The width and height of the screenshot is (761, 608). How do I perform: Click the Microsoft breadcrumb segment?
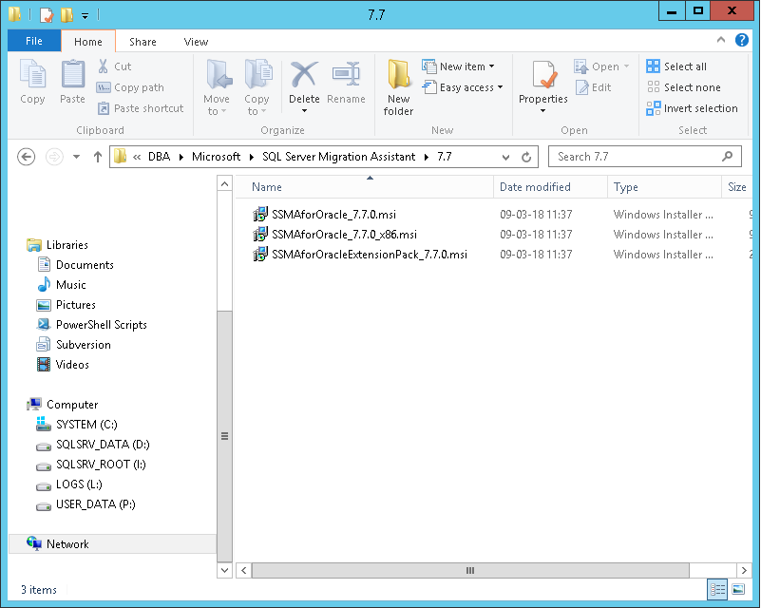tap(216, 157)
